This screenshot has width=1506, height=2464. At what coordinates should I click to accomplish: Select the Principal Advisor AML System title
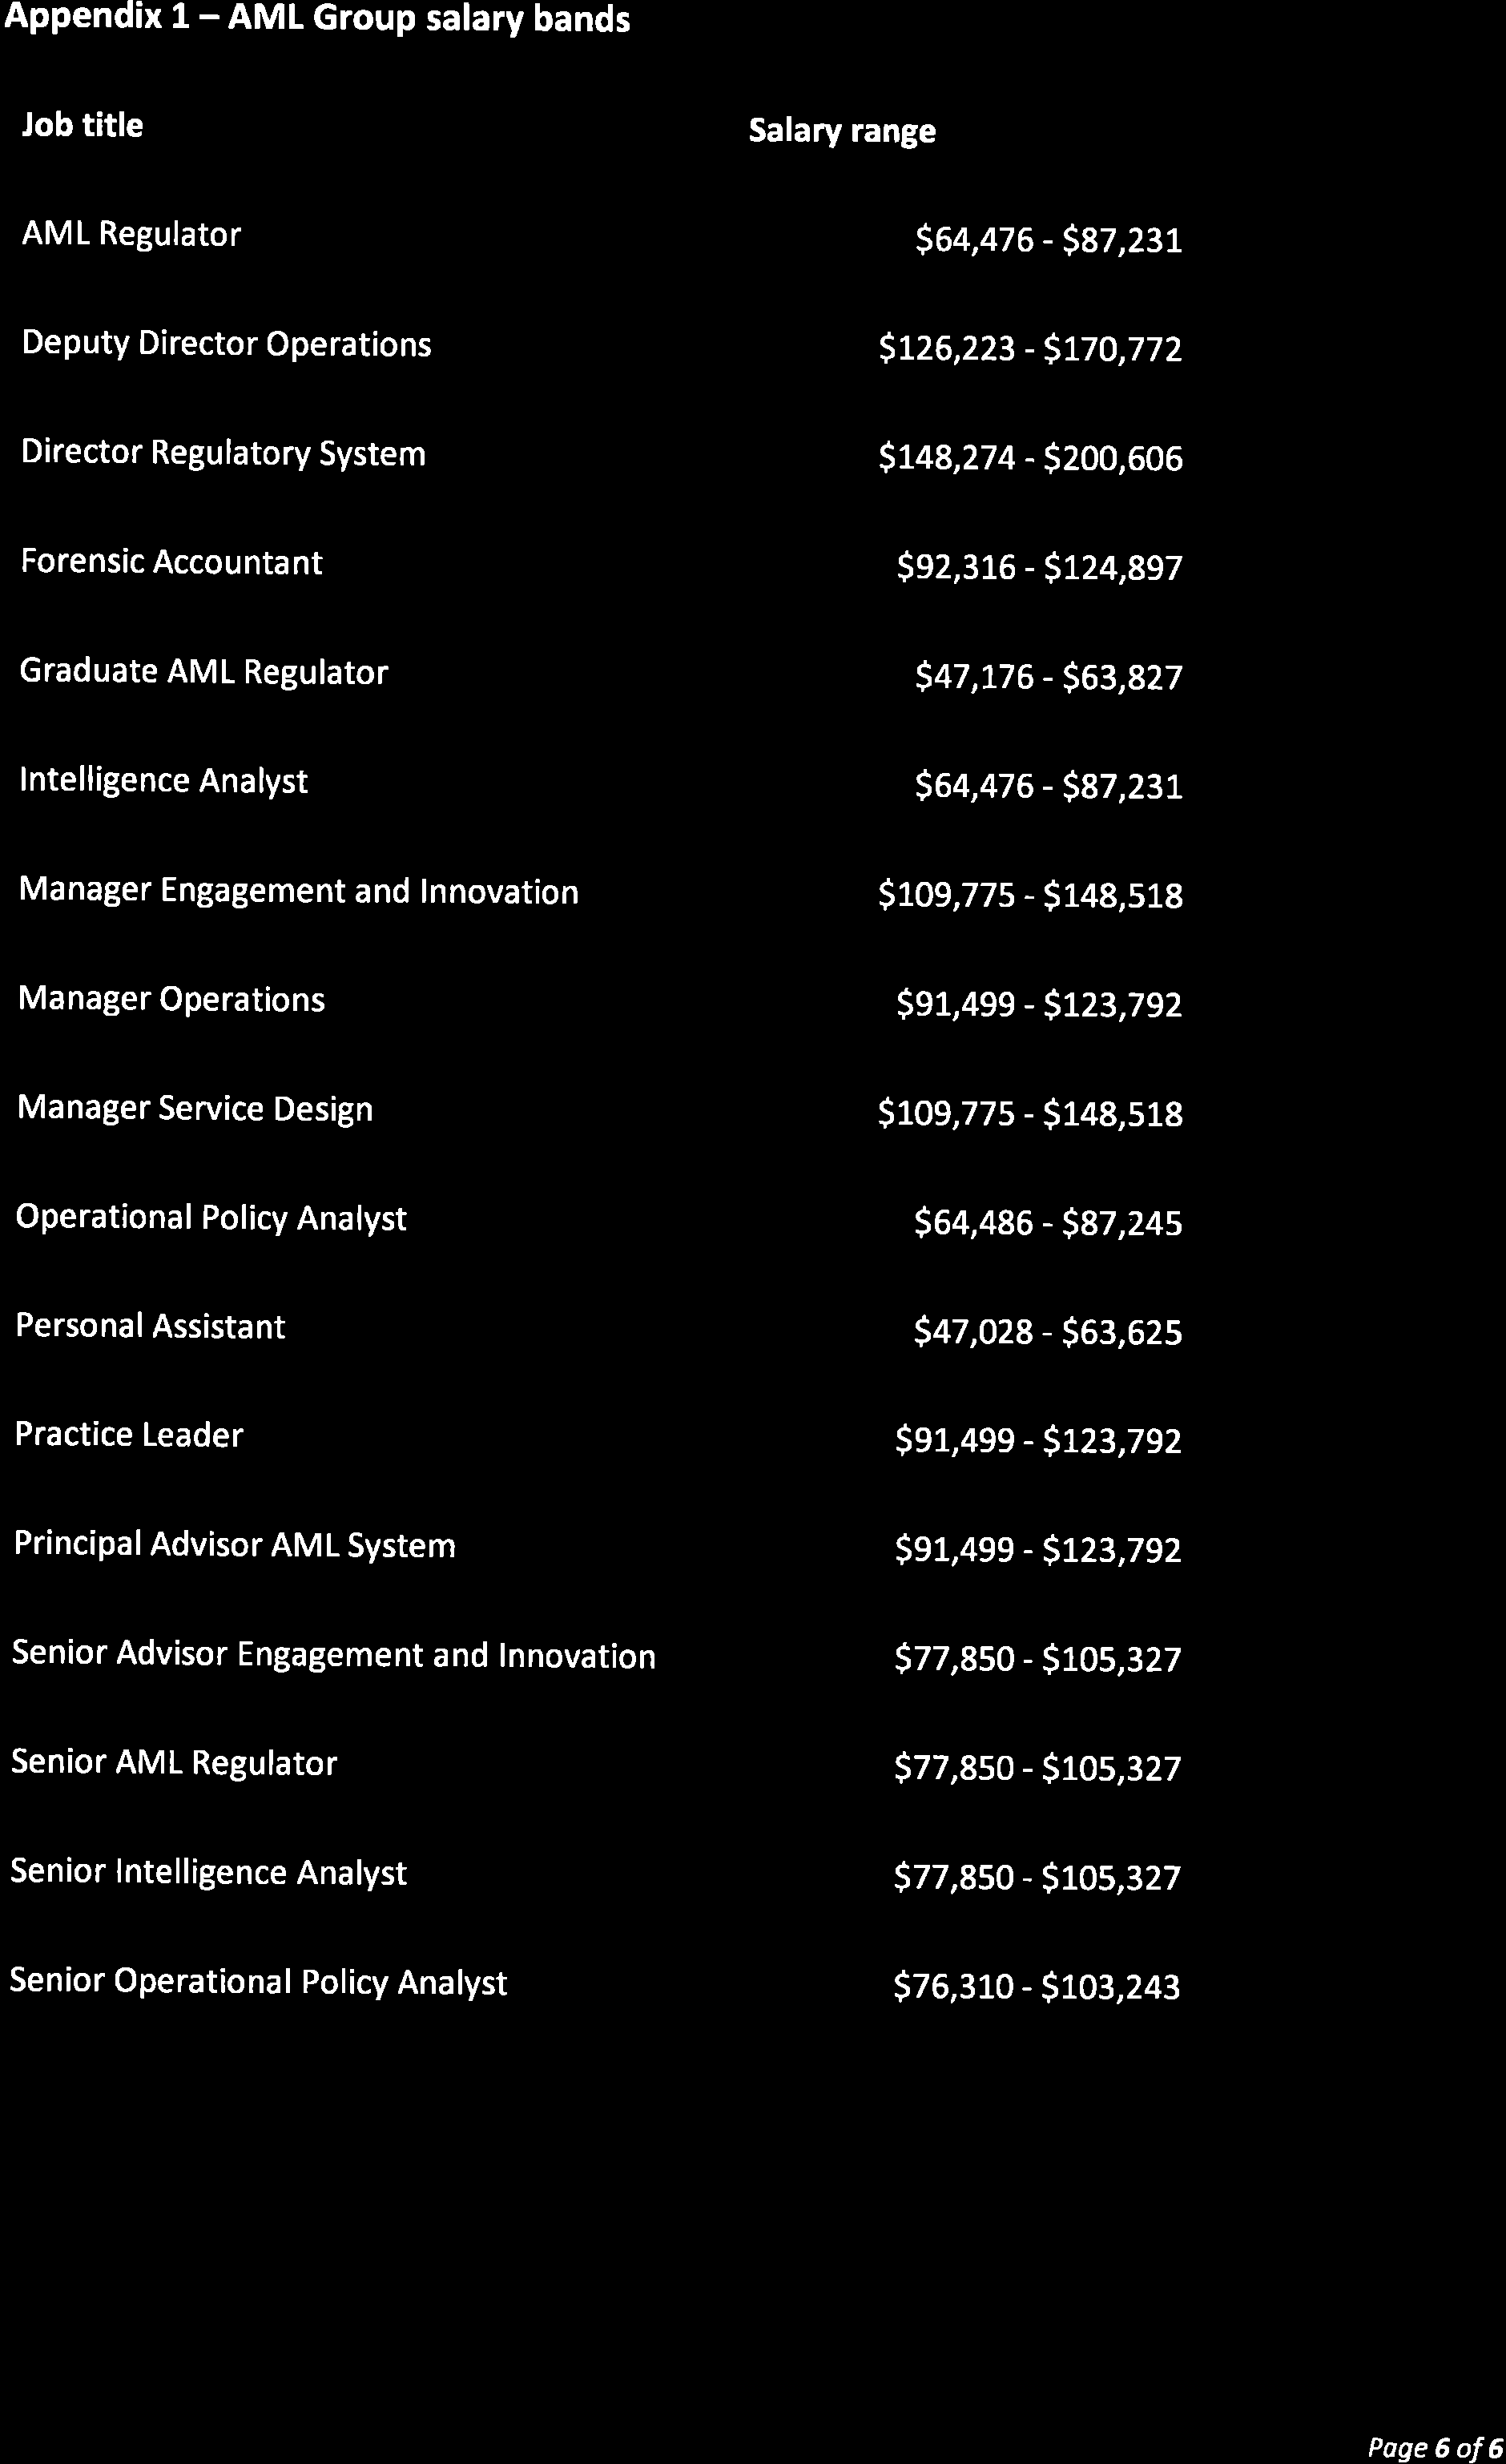pos(234,1545)
